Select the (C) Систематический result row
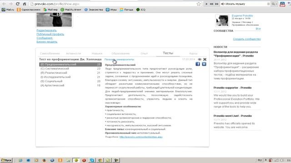This screenshot has height=163, width=291. click(x=70, y=68)
